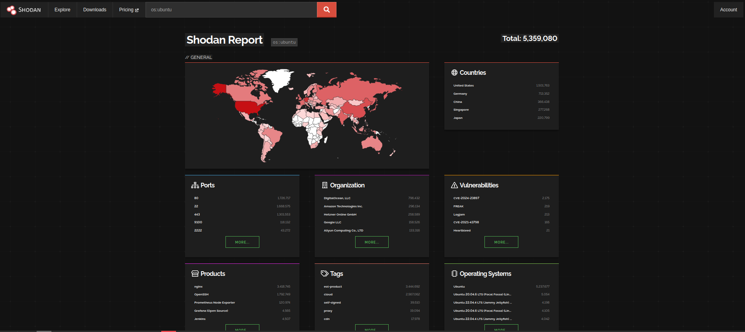745x332 pixels.
Task: Select port 80 row
Action: [x=242, y=198]
